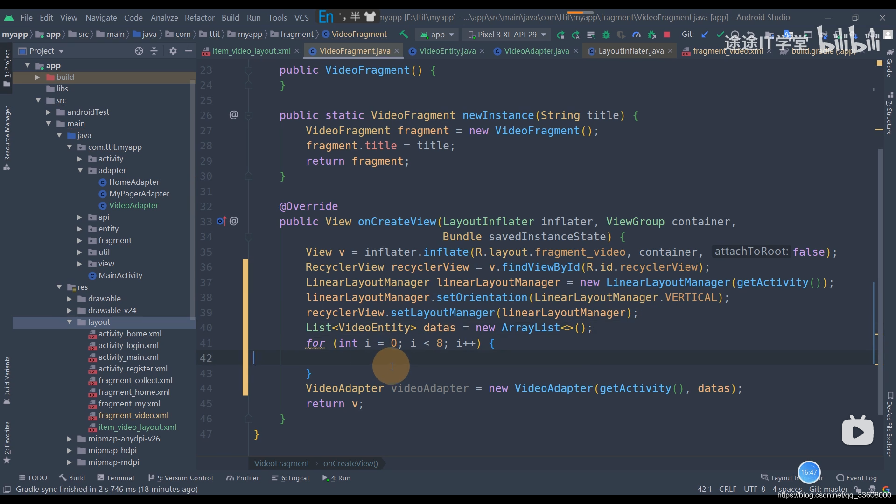Click the VideoFragment breadcrumb in path bar

[355, 34]
